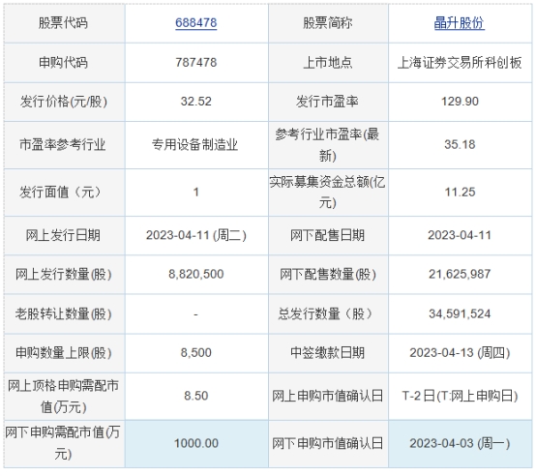The image size is (536, 476).
Task: Click the industry P/E value 35.18
Action: click(460, 144)
